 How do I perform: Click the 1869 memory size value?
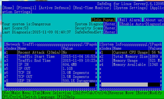click(154, 56)
